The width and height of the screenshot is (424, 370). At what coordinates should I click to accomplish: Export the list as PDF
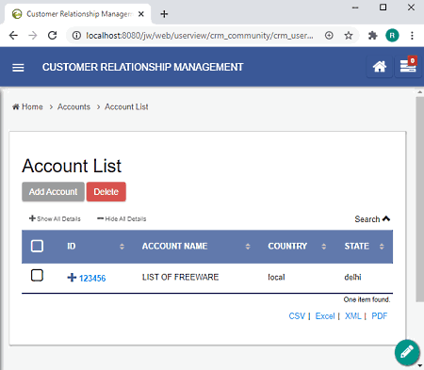click(380, 316)
